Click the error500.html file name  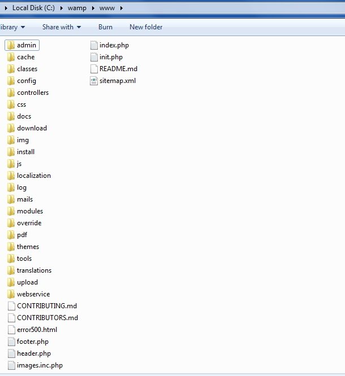(37, 330)
